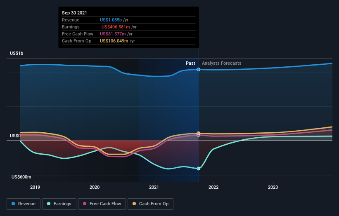Toggle the Earnings legend button
This screenshot has height=216, width=339.
click(x=59, y=204)
